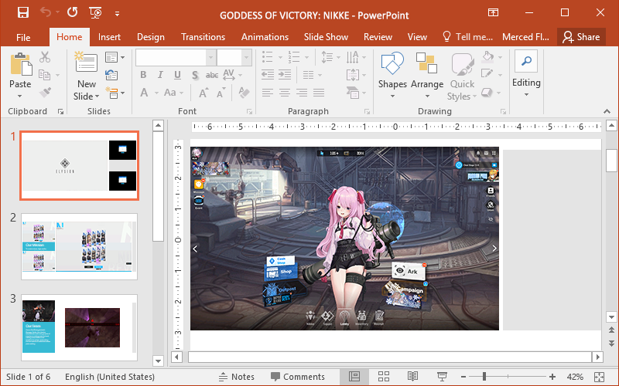Toggle Bold formatting
Screen dimensions: 619x386
click(x=143, y=75)
